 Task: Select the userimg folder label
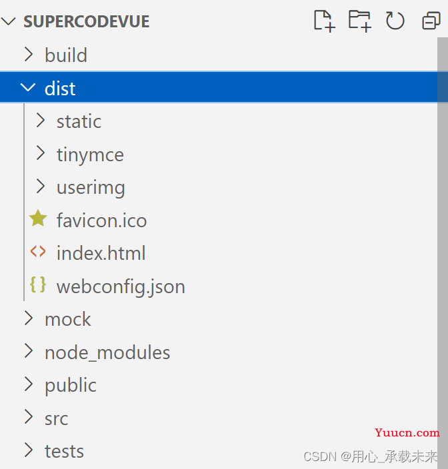point(91,188)
